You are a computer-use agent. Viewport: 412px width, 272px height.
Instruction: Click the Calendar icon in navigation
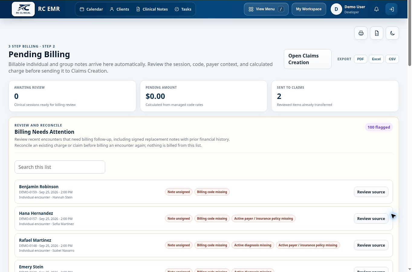click(82, 9)
